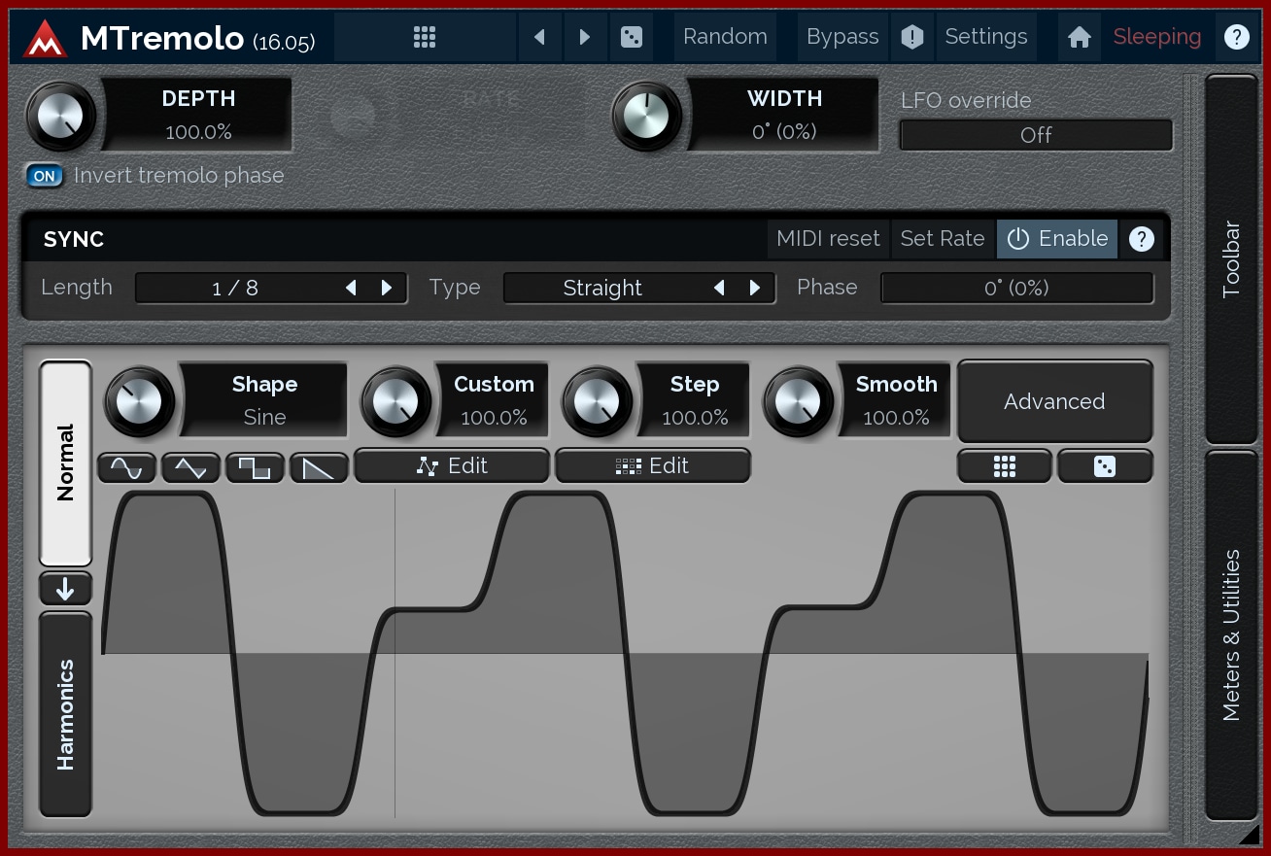Click the WIDTH 0° (0%) value field
Viewport: 1271px width, 856px height.
[784, 115]
